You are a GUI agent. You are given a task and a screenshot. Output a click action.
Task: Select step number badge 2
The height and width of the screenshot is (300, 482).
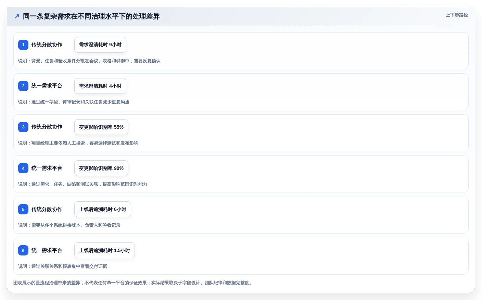coord(23,86)
